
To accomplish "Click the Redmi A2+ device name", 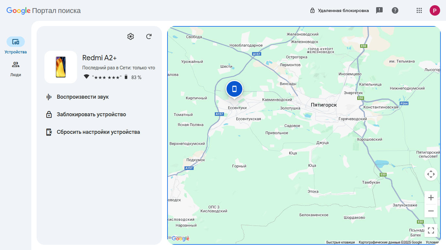I will (100, 58).
